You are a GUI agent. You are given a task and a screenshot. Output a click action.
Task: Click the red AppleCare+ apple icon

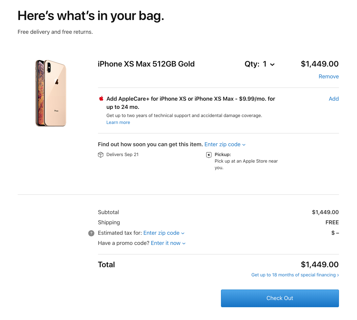101,98
